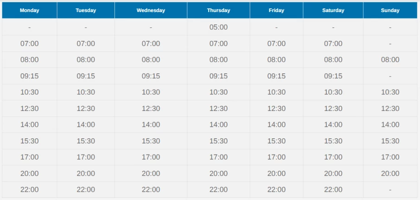Click the Monday column header
Image resolution: width=420 pixels, height=200 pixels.
tap(30, 11)
